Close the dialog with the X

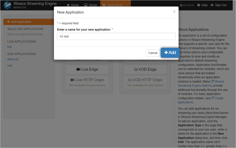tap(174, 12)
